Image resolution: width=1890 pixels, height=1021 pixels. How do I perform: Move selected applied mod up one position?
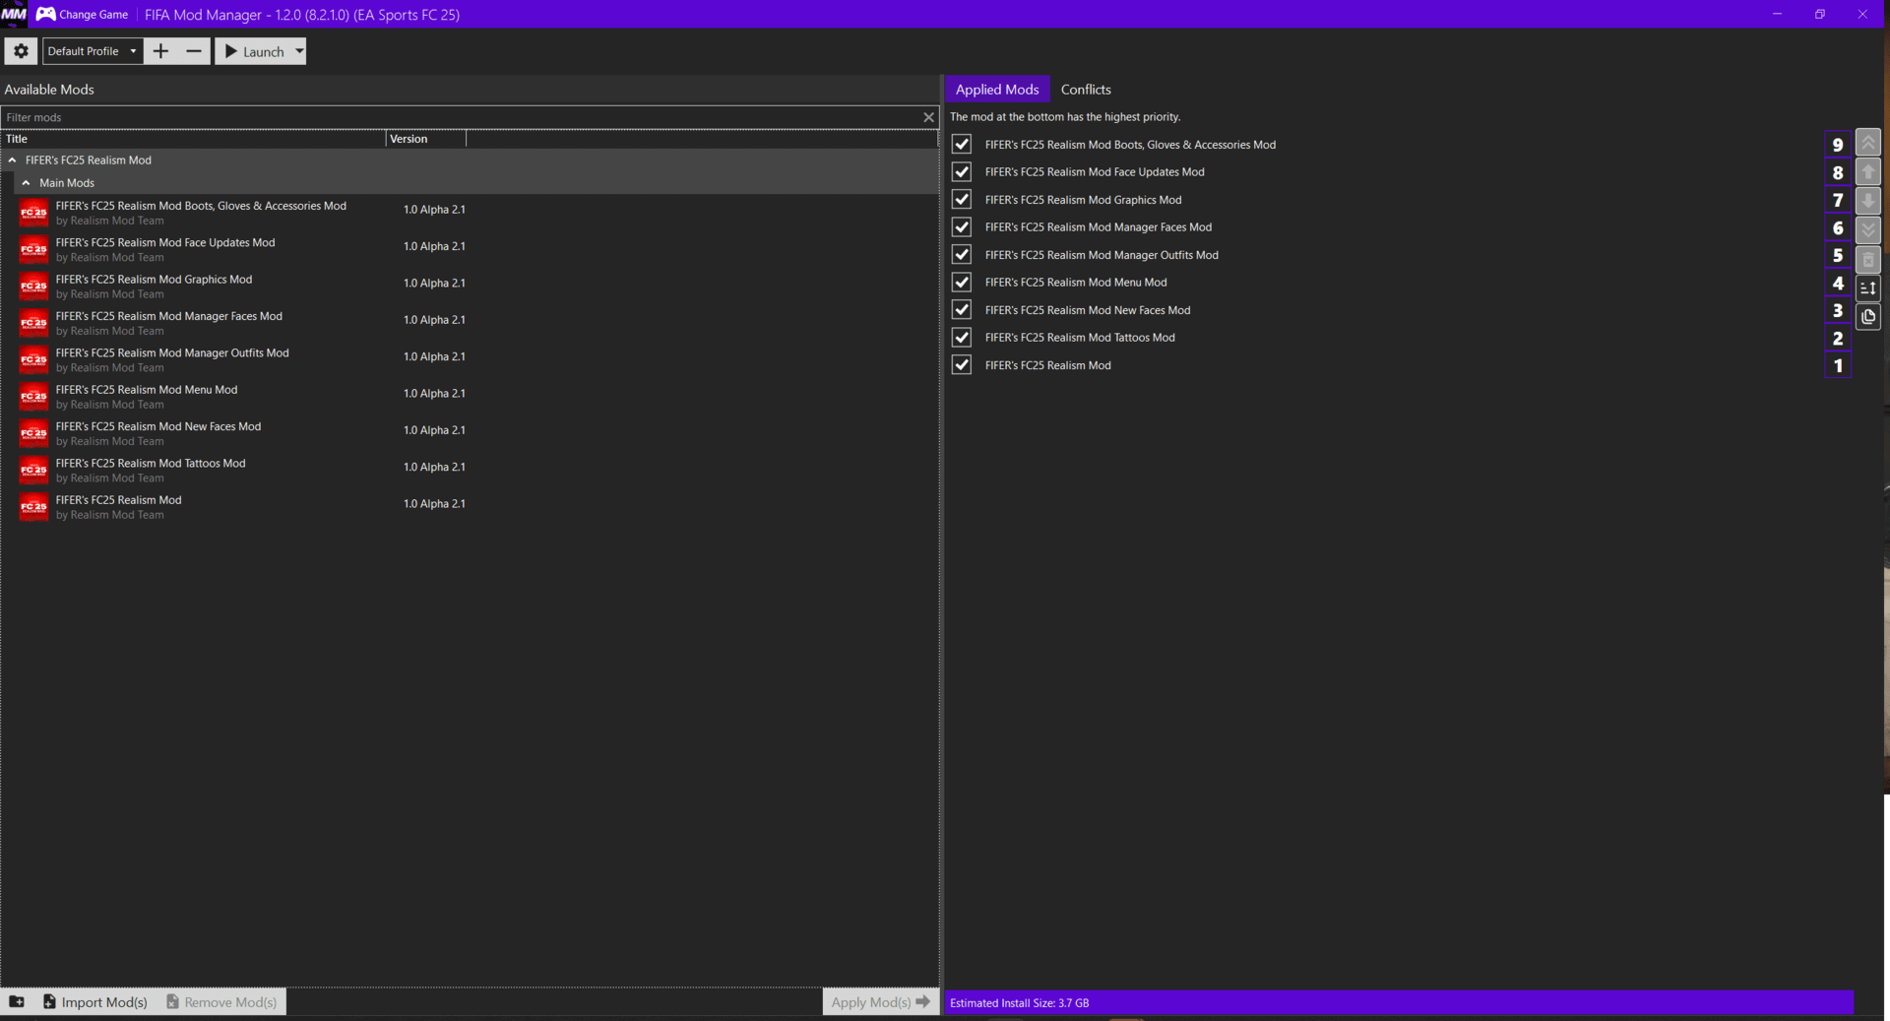[1867, 171]
